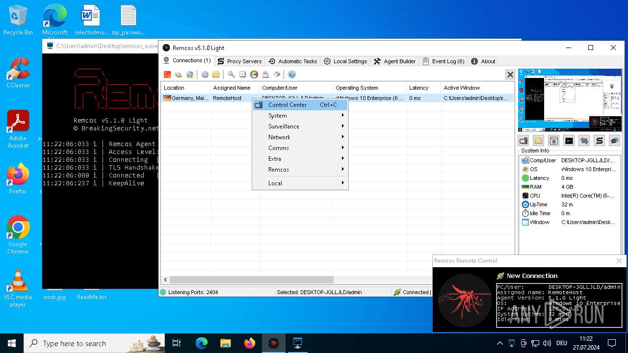Viewport: 628px width, 353px height.
Task: Click the horizontal scrollbar in connections list
Action: pos(252,279)
